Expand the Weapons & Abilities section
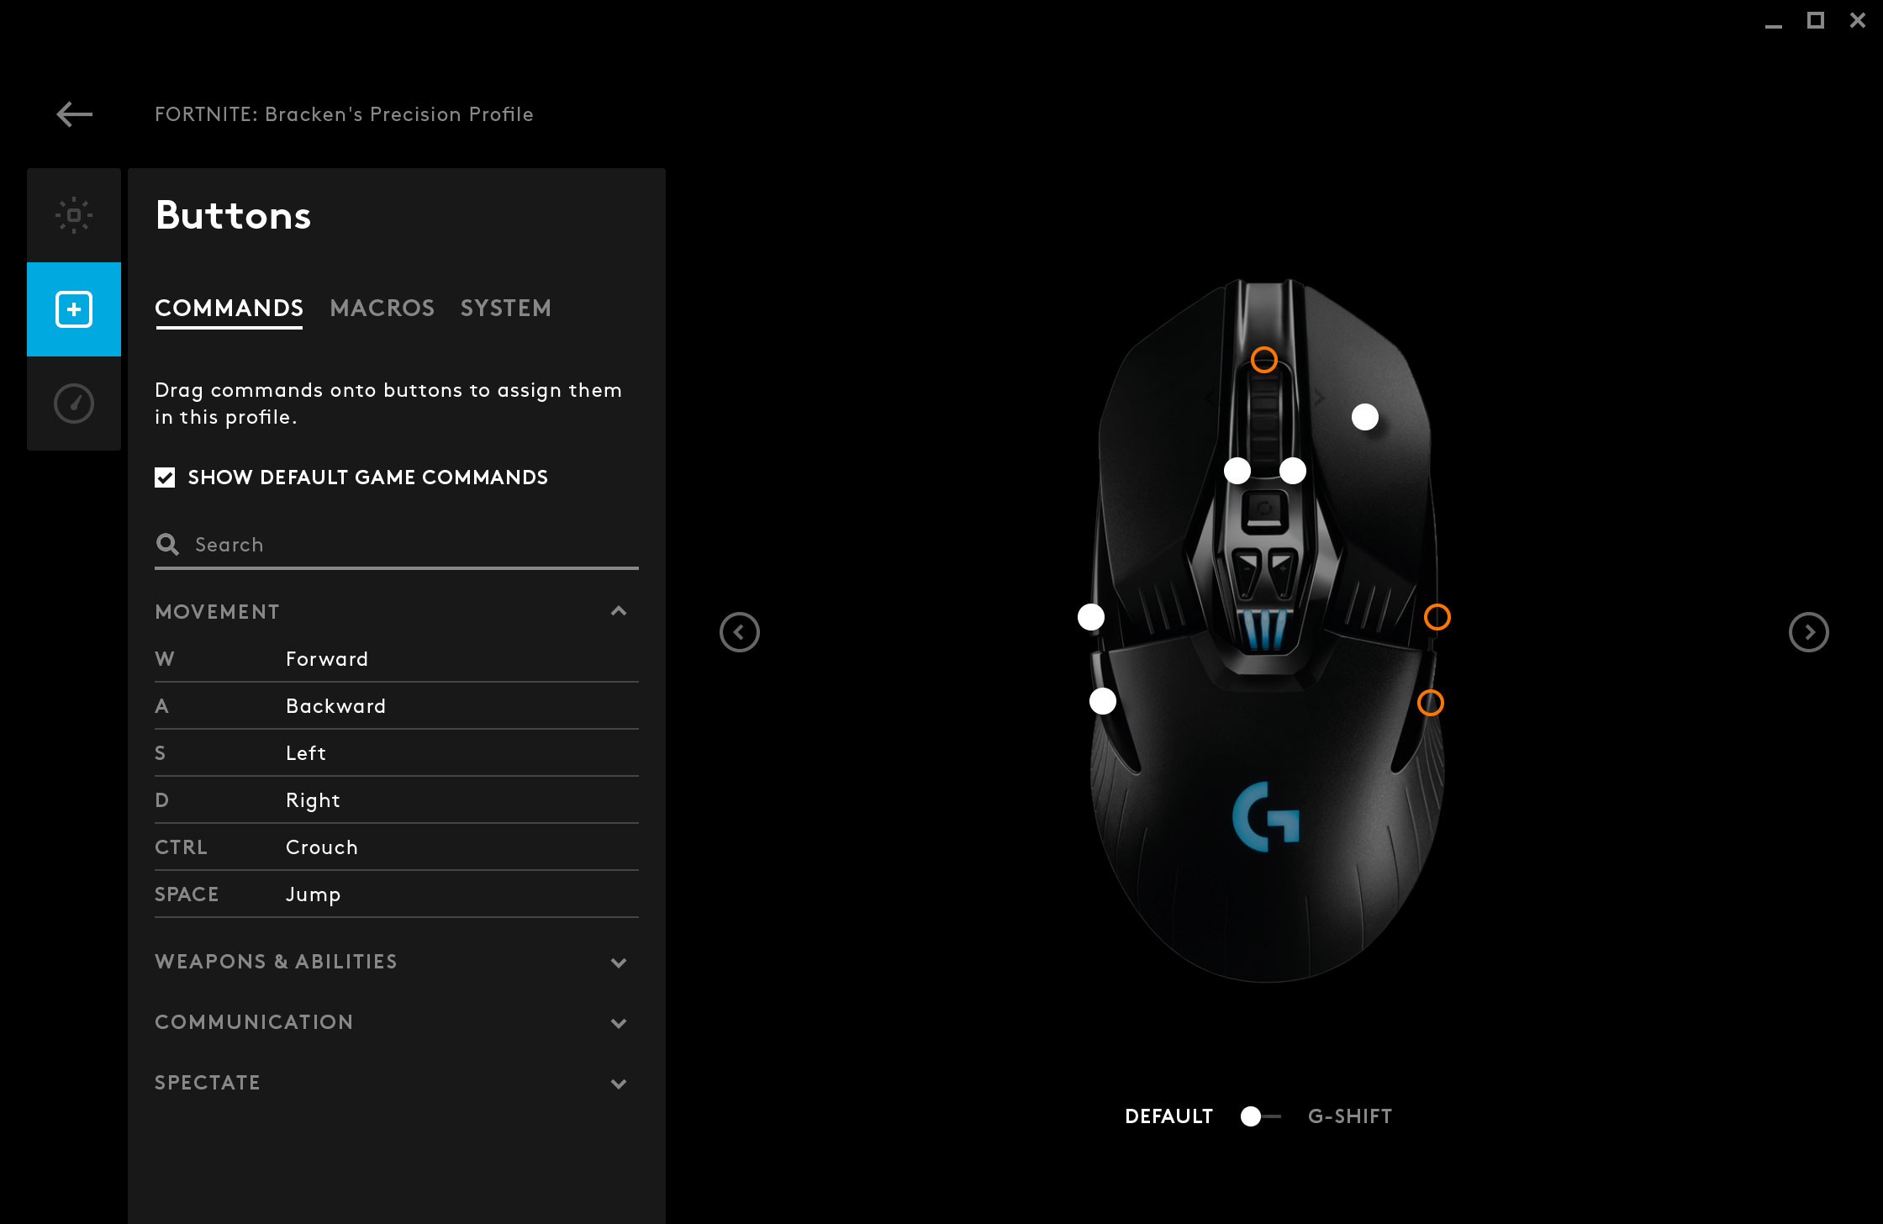 click(x=619, y=963)
